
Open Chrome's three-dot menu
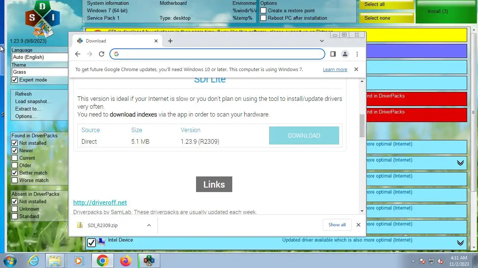point(357,54)
